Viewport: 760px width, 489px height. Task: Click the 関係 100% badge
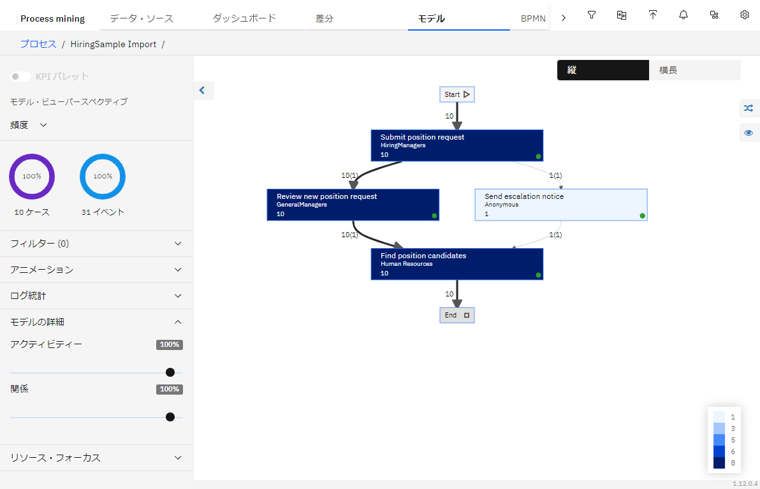(x=170, y=389)
